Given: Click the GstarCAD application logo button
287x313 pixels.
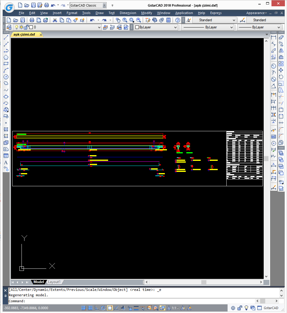Looking at the screenshot, I should (9, 7).
